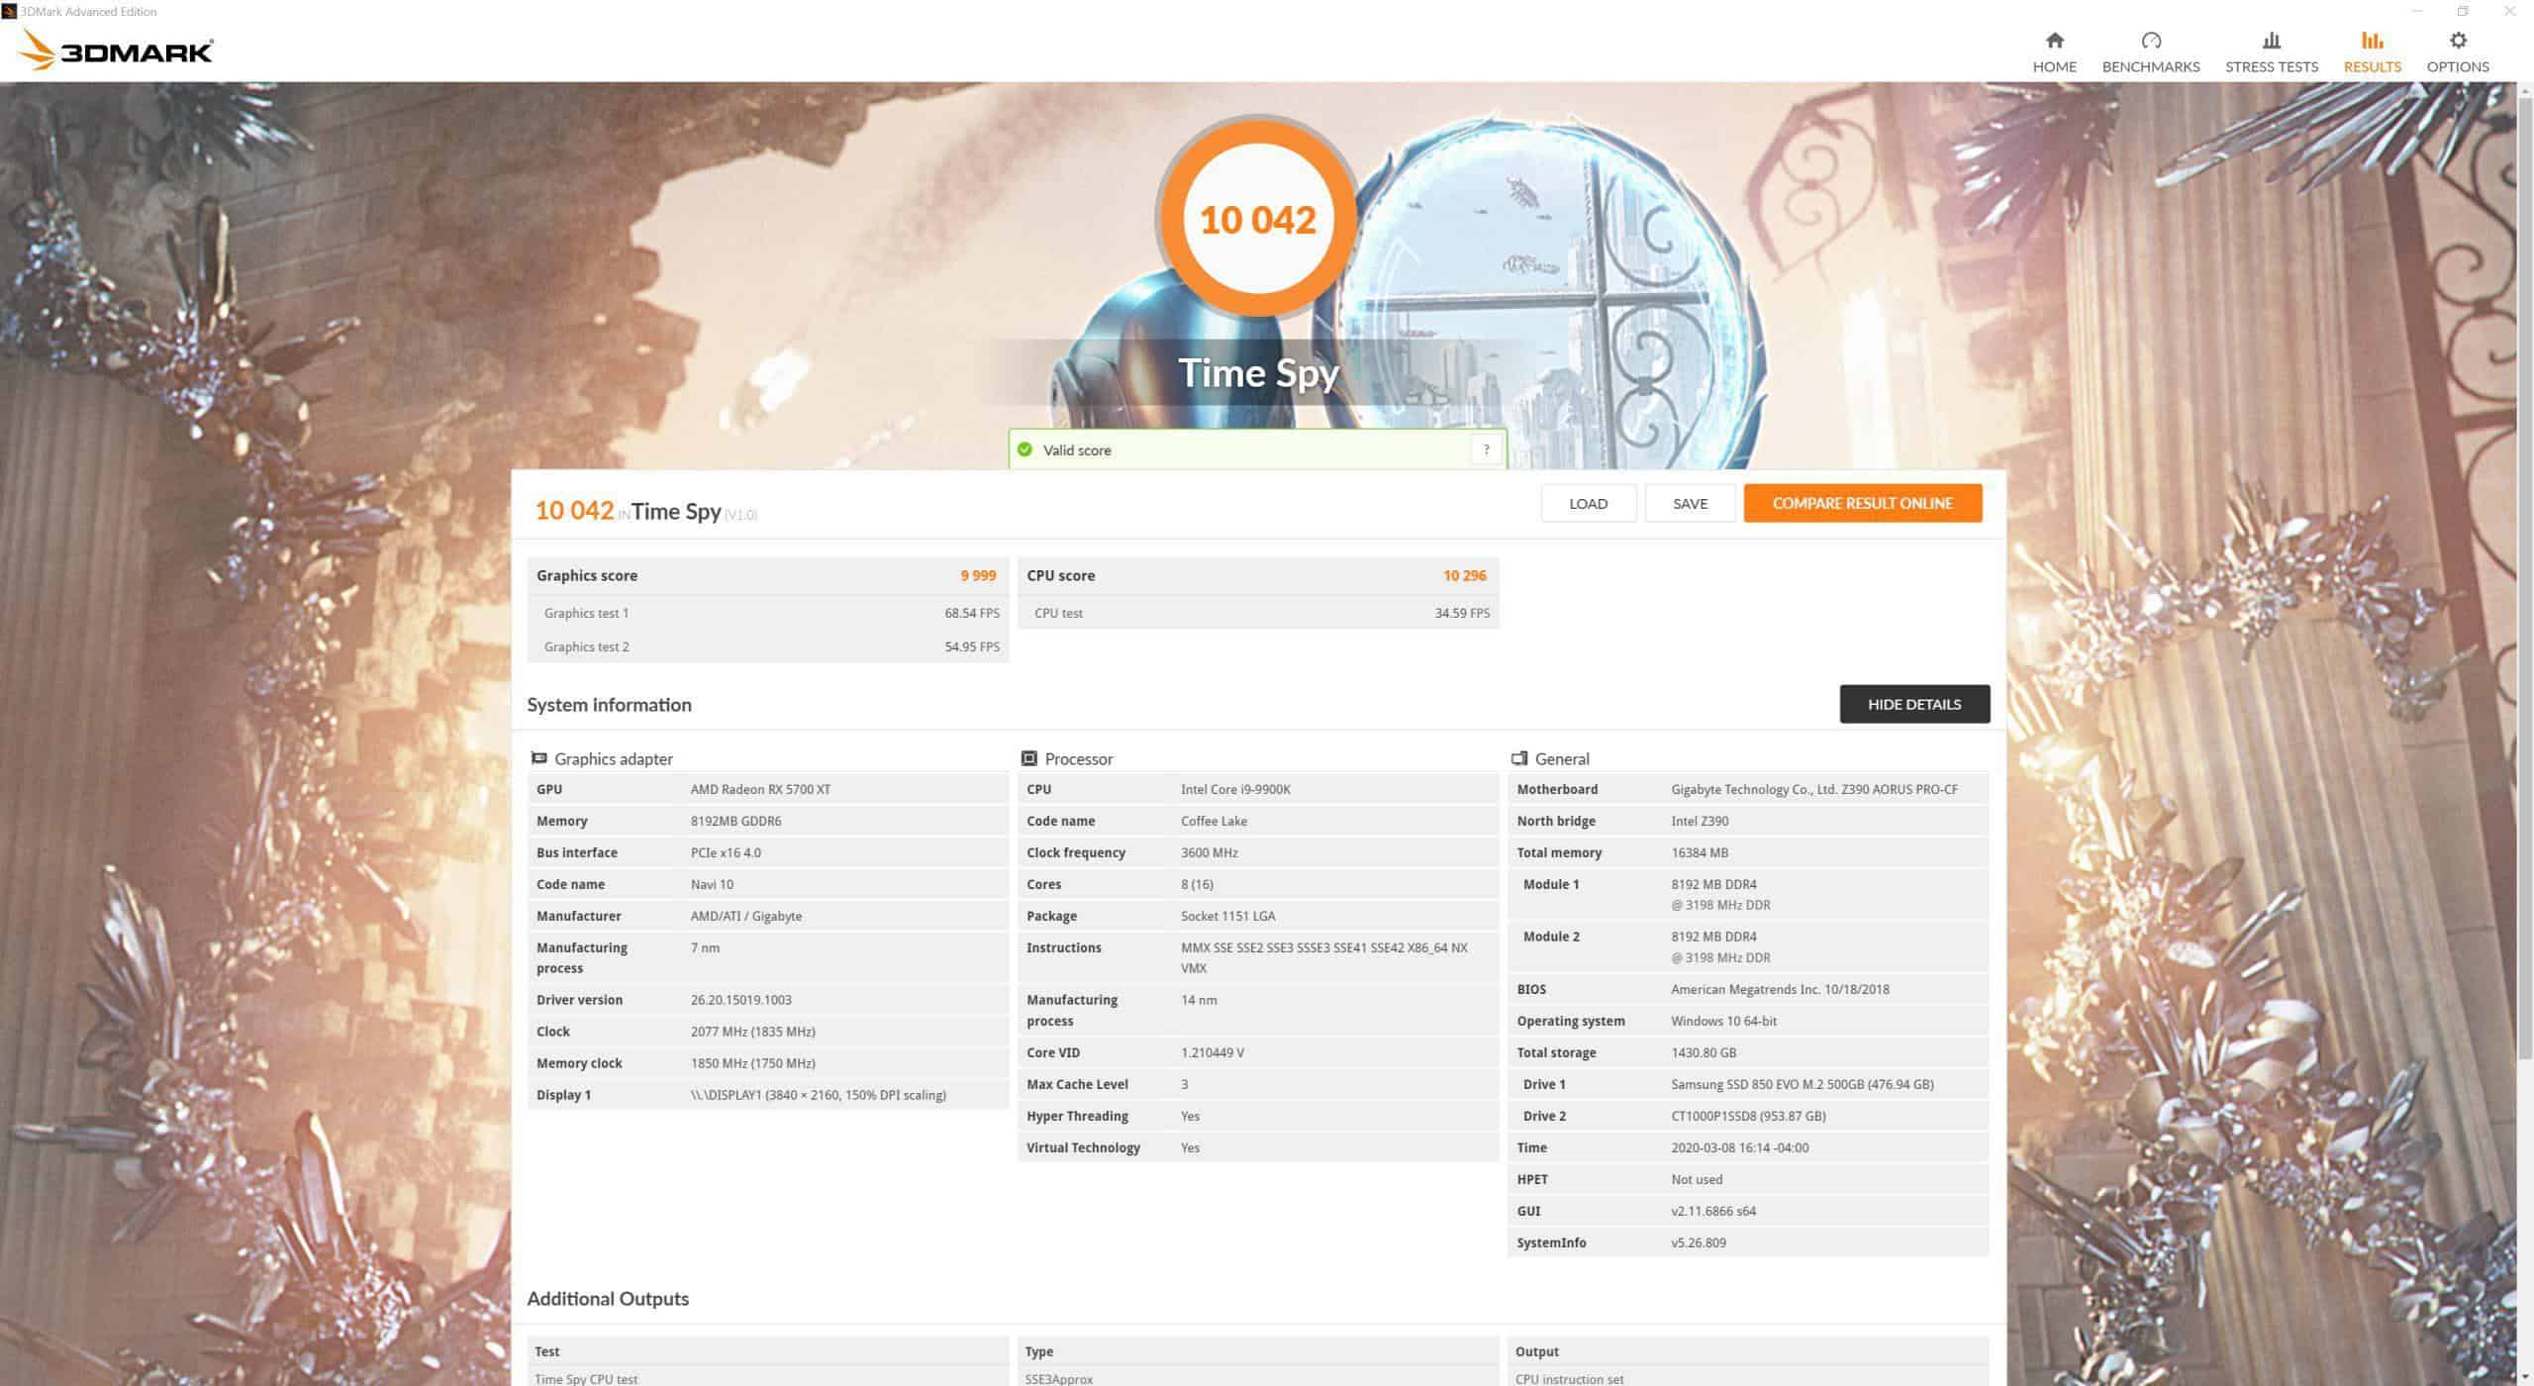Image resolution: width=2534 pixels, height=1386 pixels.
Task: Click the Graphics adapter section icon
Action: (x=538, y=758)
